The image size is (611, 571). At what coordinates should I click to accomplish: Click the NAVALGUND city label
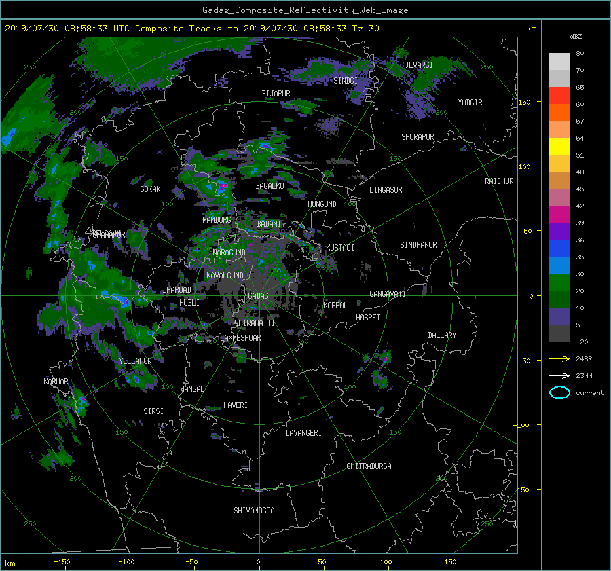225,276
